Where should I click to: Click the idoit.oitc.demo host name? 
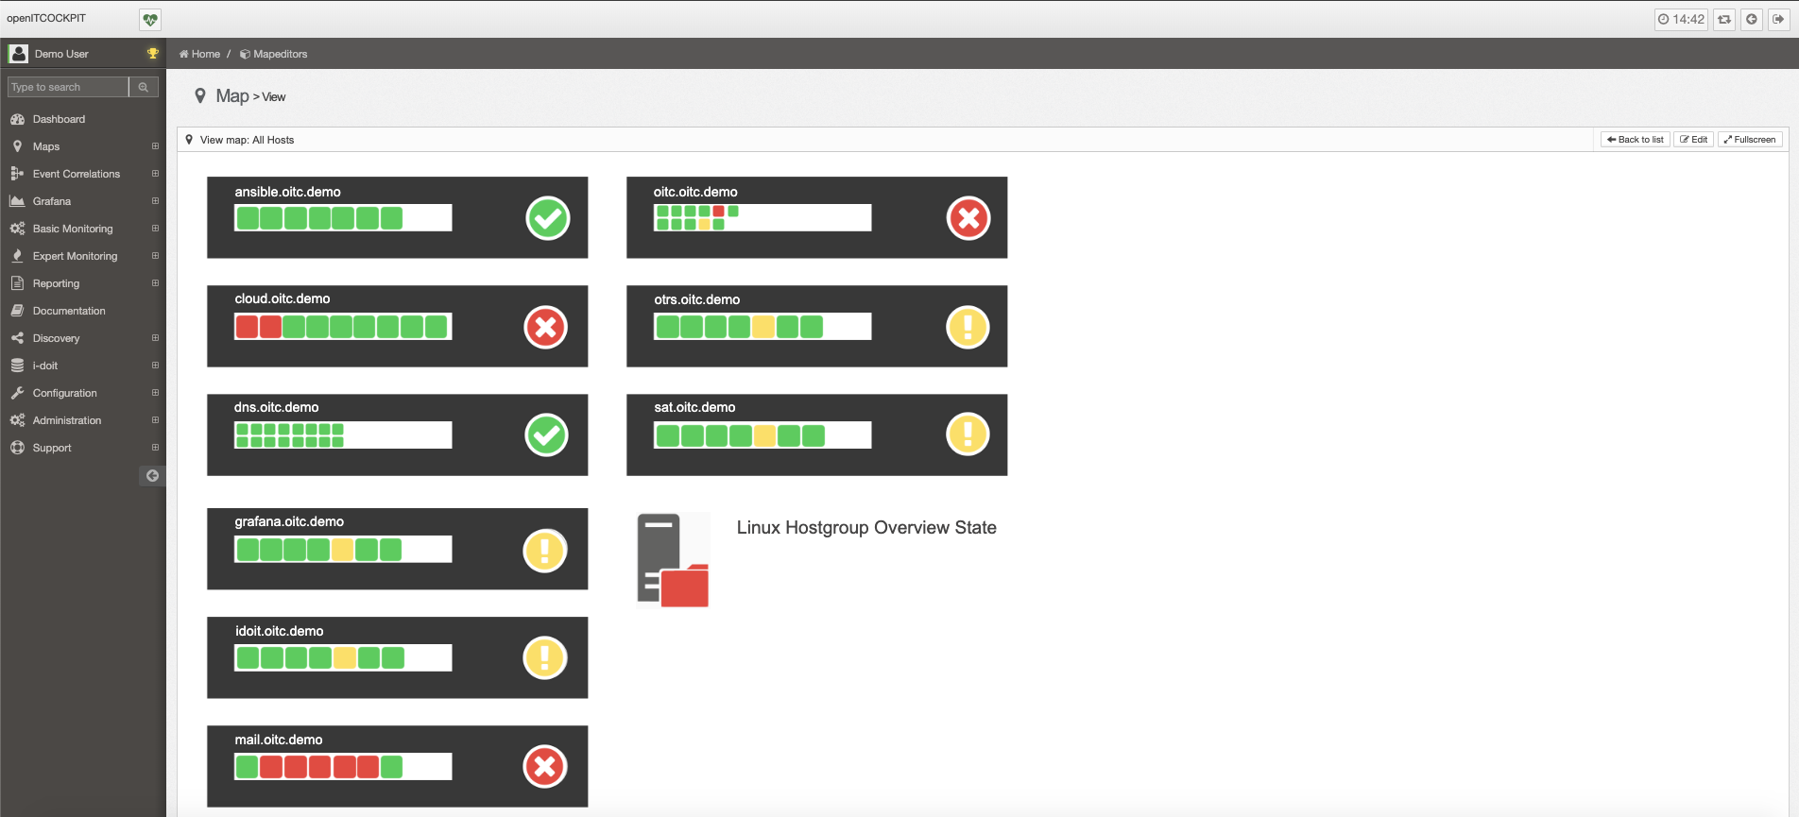click(280, 631)
